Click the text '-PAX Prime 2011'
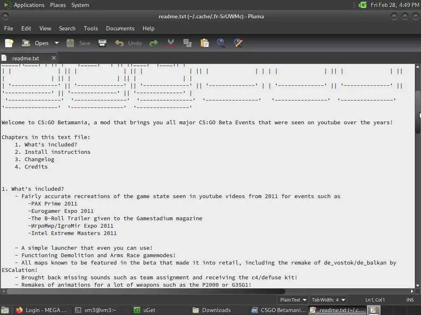Viewport: 421px width, 315px height. pyautogui.click(x=53, y=203)
